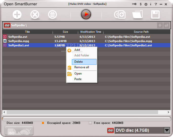
Task: Click the Remove selected X icon
Action: pyautogui.click(x=35, y=15)
